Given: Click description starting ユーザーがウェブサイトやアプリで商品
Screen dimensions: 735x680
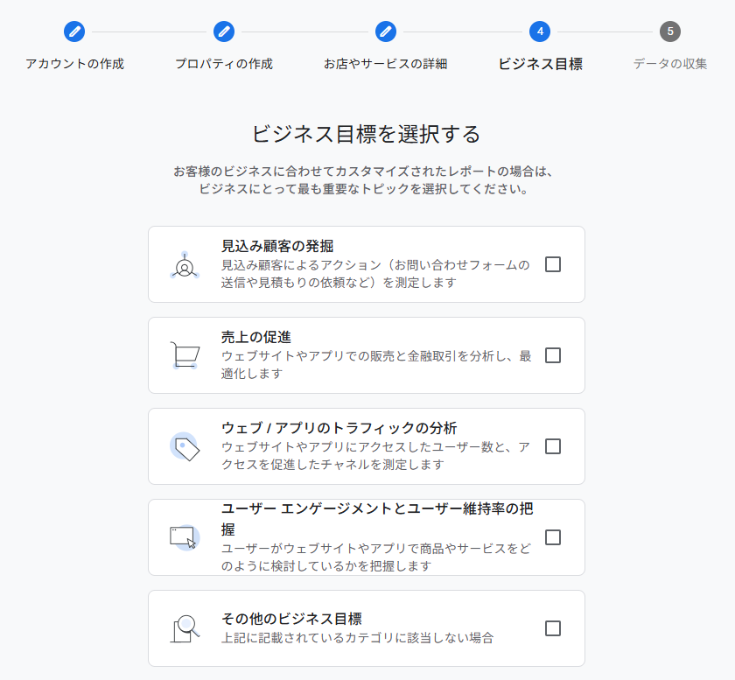Looking at the screenshot, I should click(x=376, y=557).
